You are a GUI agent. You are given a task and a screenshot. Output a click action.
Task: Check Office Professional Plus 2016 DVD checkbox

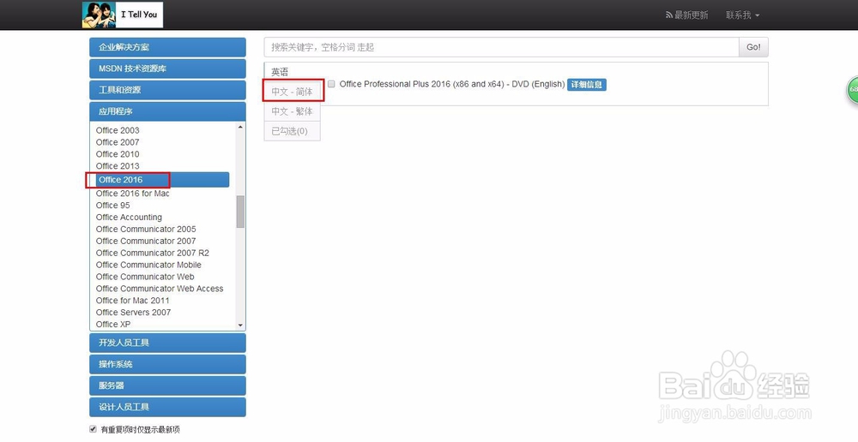(331, 84)
